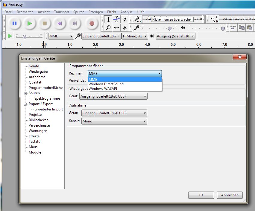The width and height of the screenshot is (255, 211).
Task: Close the Einstellungen dialog with X
Action: [240, 57]
